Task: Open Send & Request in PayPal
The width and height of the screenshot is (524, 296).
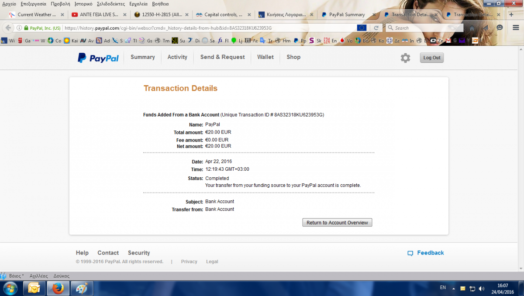Action: (223, 57)
